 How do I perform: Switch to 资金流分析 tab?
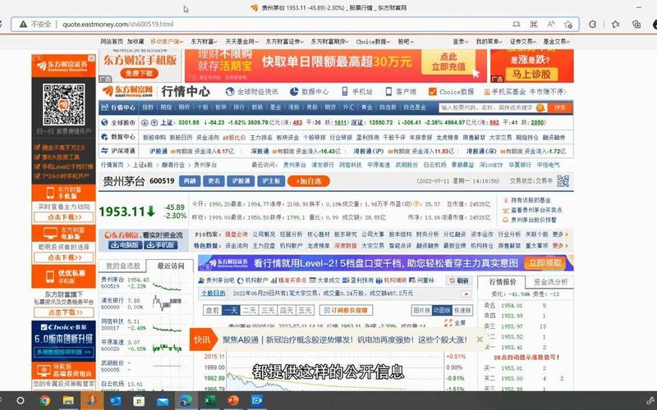tap(550, 282)
